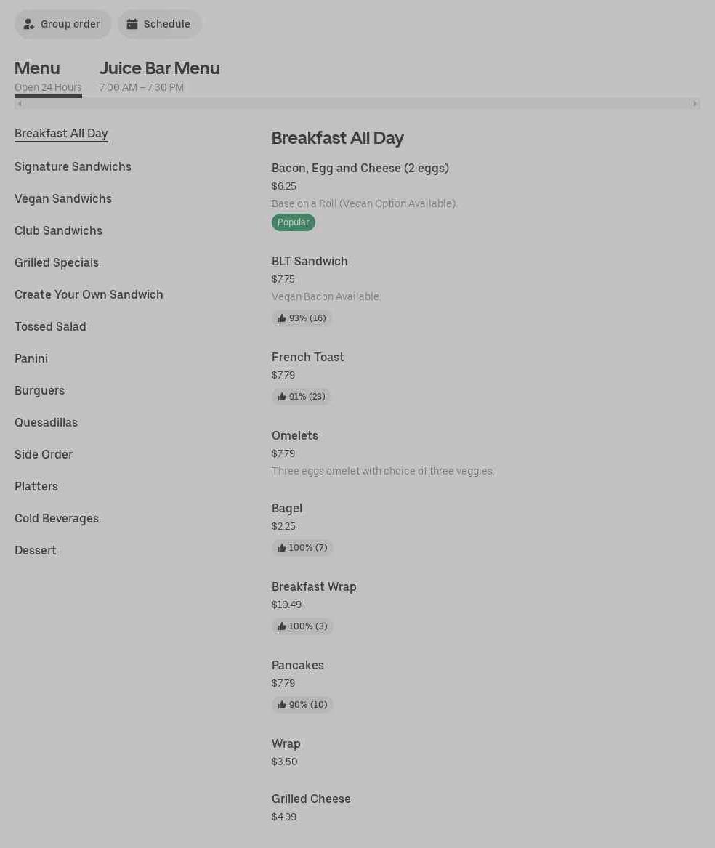715x848 pixels.
Task: Select the Dessert category link
Action: [x=36, y=551]
